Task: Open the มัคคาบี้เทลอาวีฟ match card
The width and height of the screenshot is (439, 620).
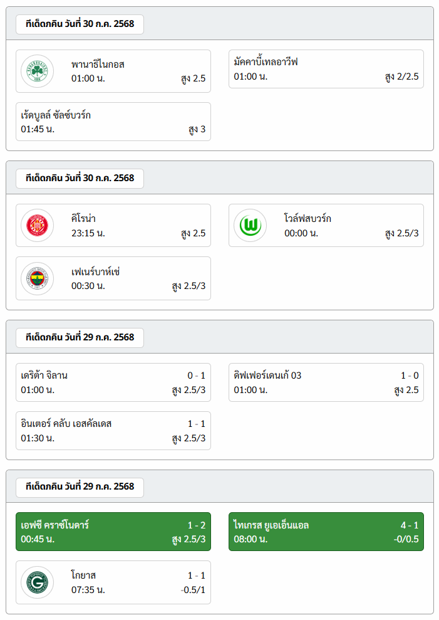Action: (326, 69)
